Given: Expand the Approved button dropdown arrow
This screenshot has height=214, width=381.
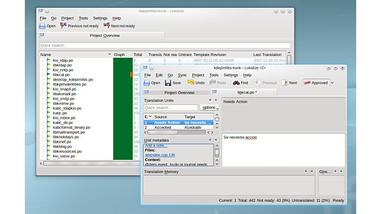Looking at the screenshot, I should pyautogui.click(x=332, y=83).
